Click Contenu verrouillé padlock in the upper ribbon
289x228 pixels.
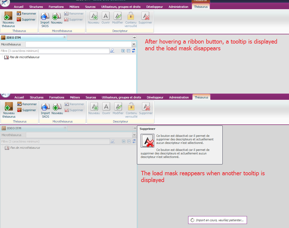pos(131,16)
